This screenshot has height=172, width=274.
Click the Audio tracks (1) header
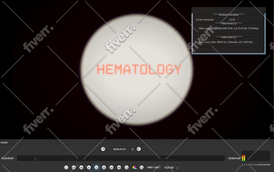pyautogui.click(x=229, y=37)
